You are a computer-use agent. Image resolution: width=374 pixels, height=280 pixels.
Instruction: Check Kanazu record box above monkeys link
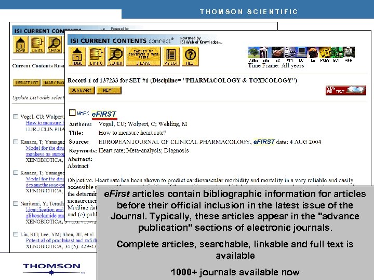[x=16, y=142]
